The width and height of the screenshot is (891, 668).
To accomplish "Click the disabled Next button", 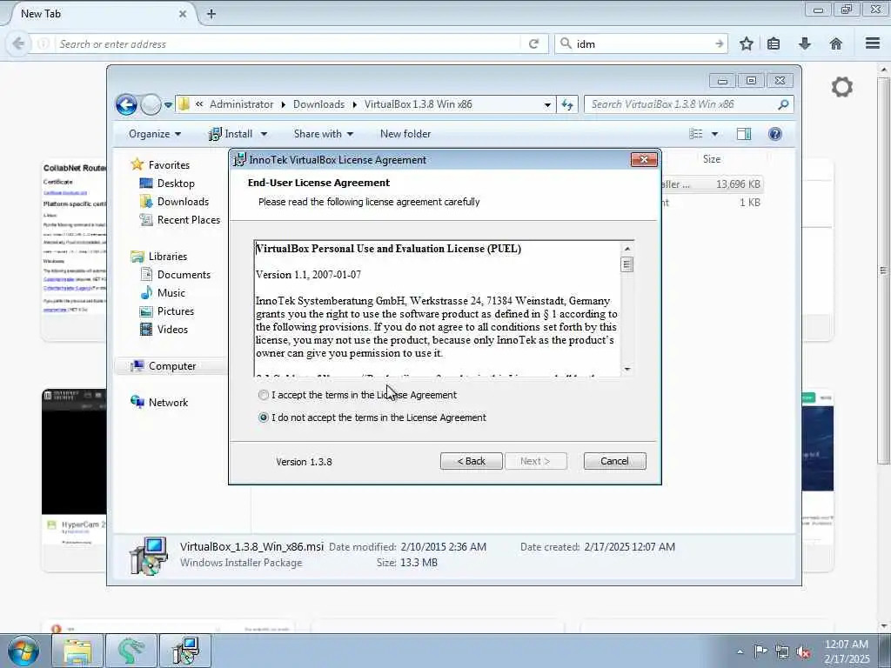I will 535,461.
